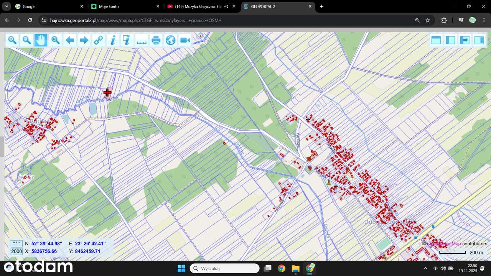Close the Google tab
The height and width of the screenshot is (276, 491).
click(x=82, y=7)
